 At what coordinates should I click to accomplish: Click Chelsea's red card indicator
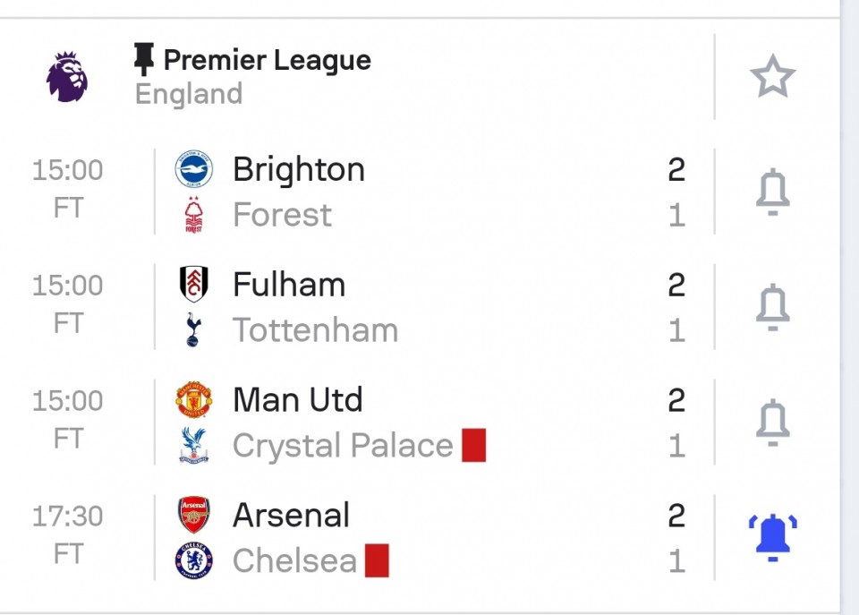(377, 561)
